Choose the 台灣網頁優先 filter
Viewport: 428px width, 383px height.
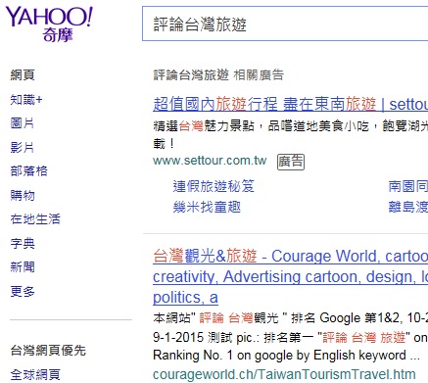pos(48,351)
